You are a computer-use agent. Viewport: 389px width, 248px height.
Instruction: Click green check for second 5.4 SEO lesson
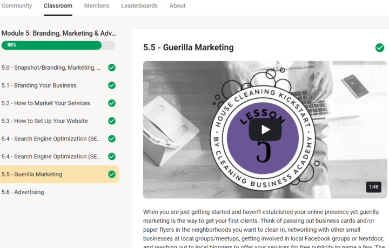[112, 157]
